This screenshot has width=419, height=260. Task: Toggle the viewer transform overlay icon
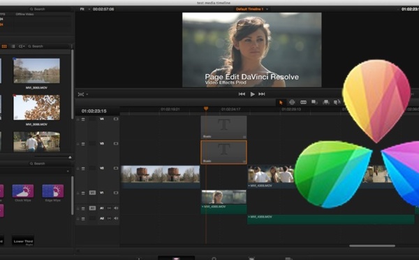[81, 94]
